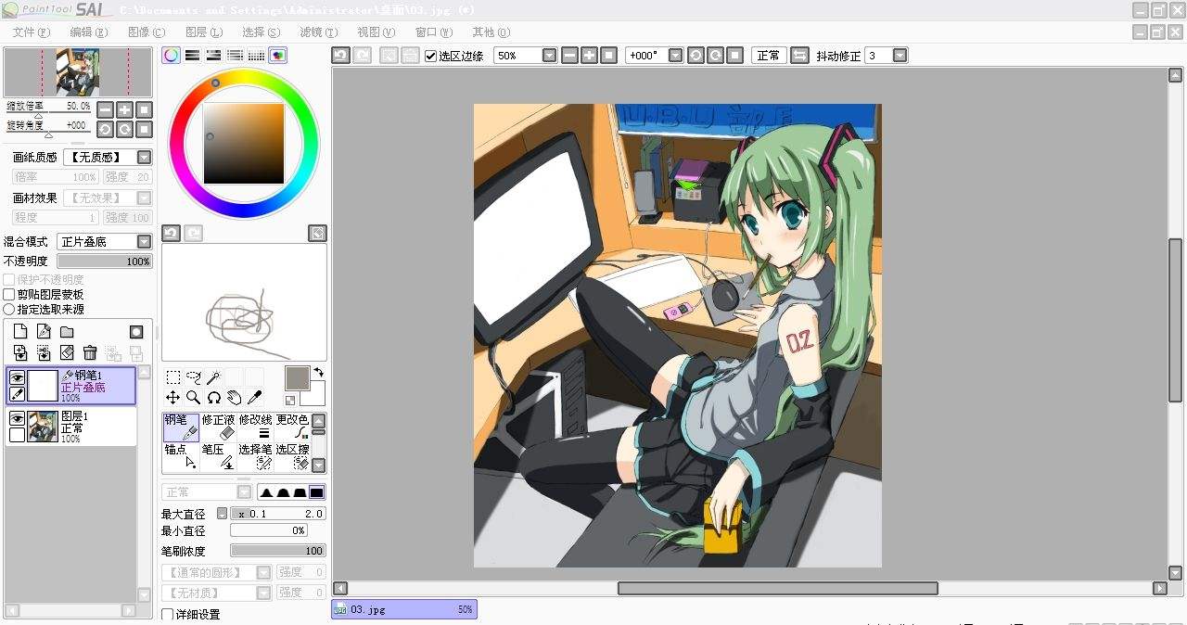Uncheck the 选区边缘 checkbox
Screen dimensions: 1187x625
(430, 56)
